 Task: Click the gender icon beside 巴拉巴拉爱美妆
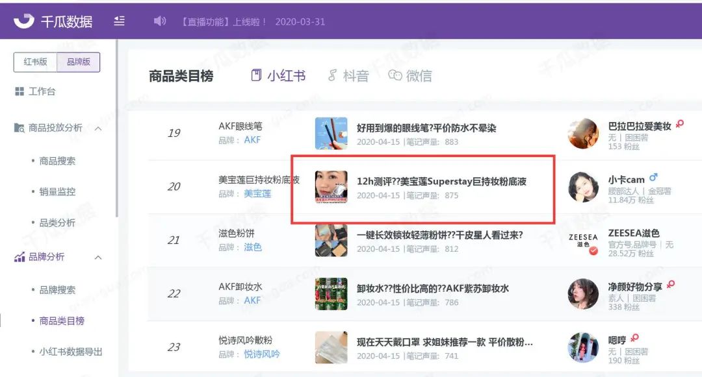point(680,124)
